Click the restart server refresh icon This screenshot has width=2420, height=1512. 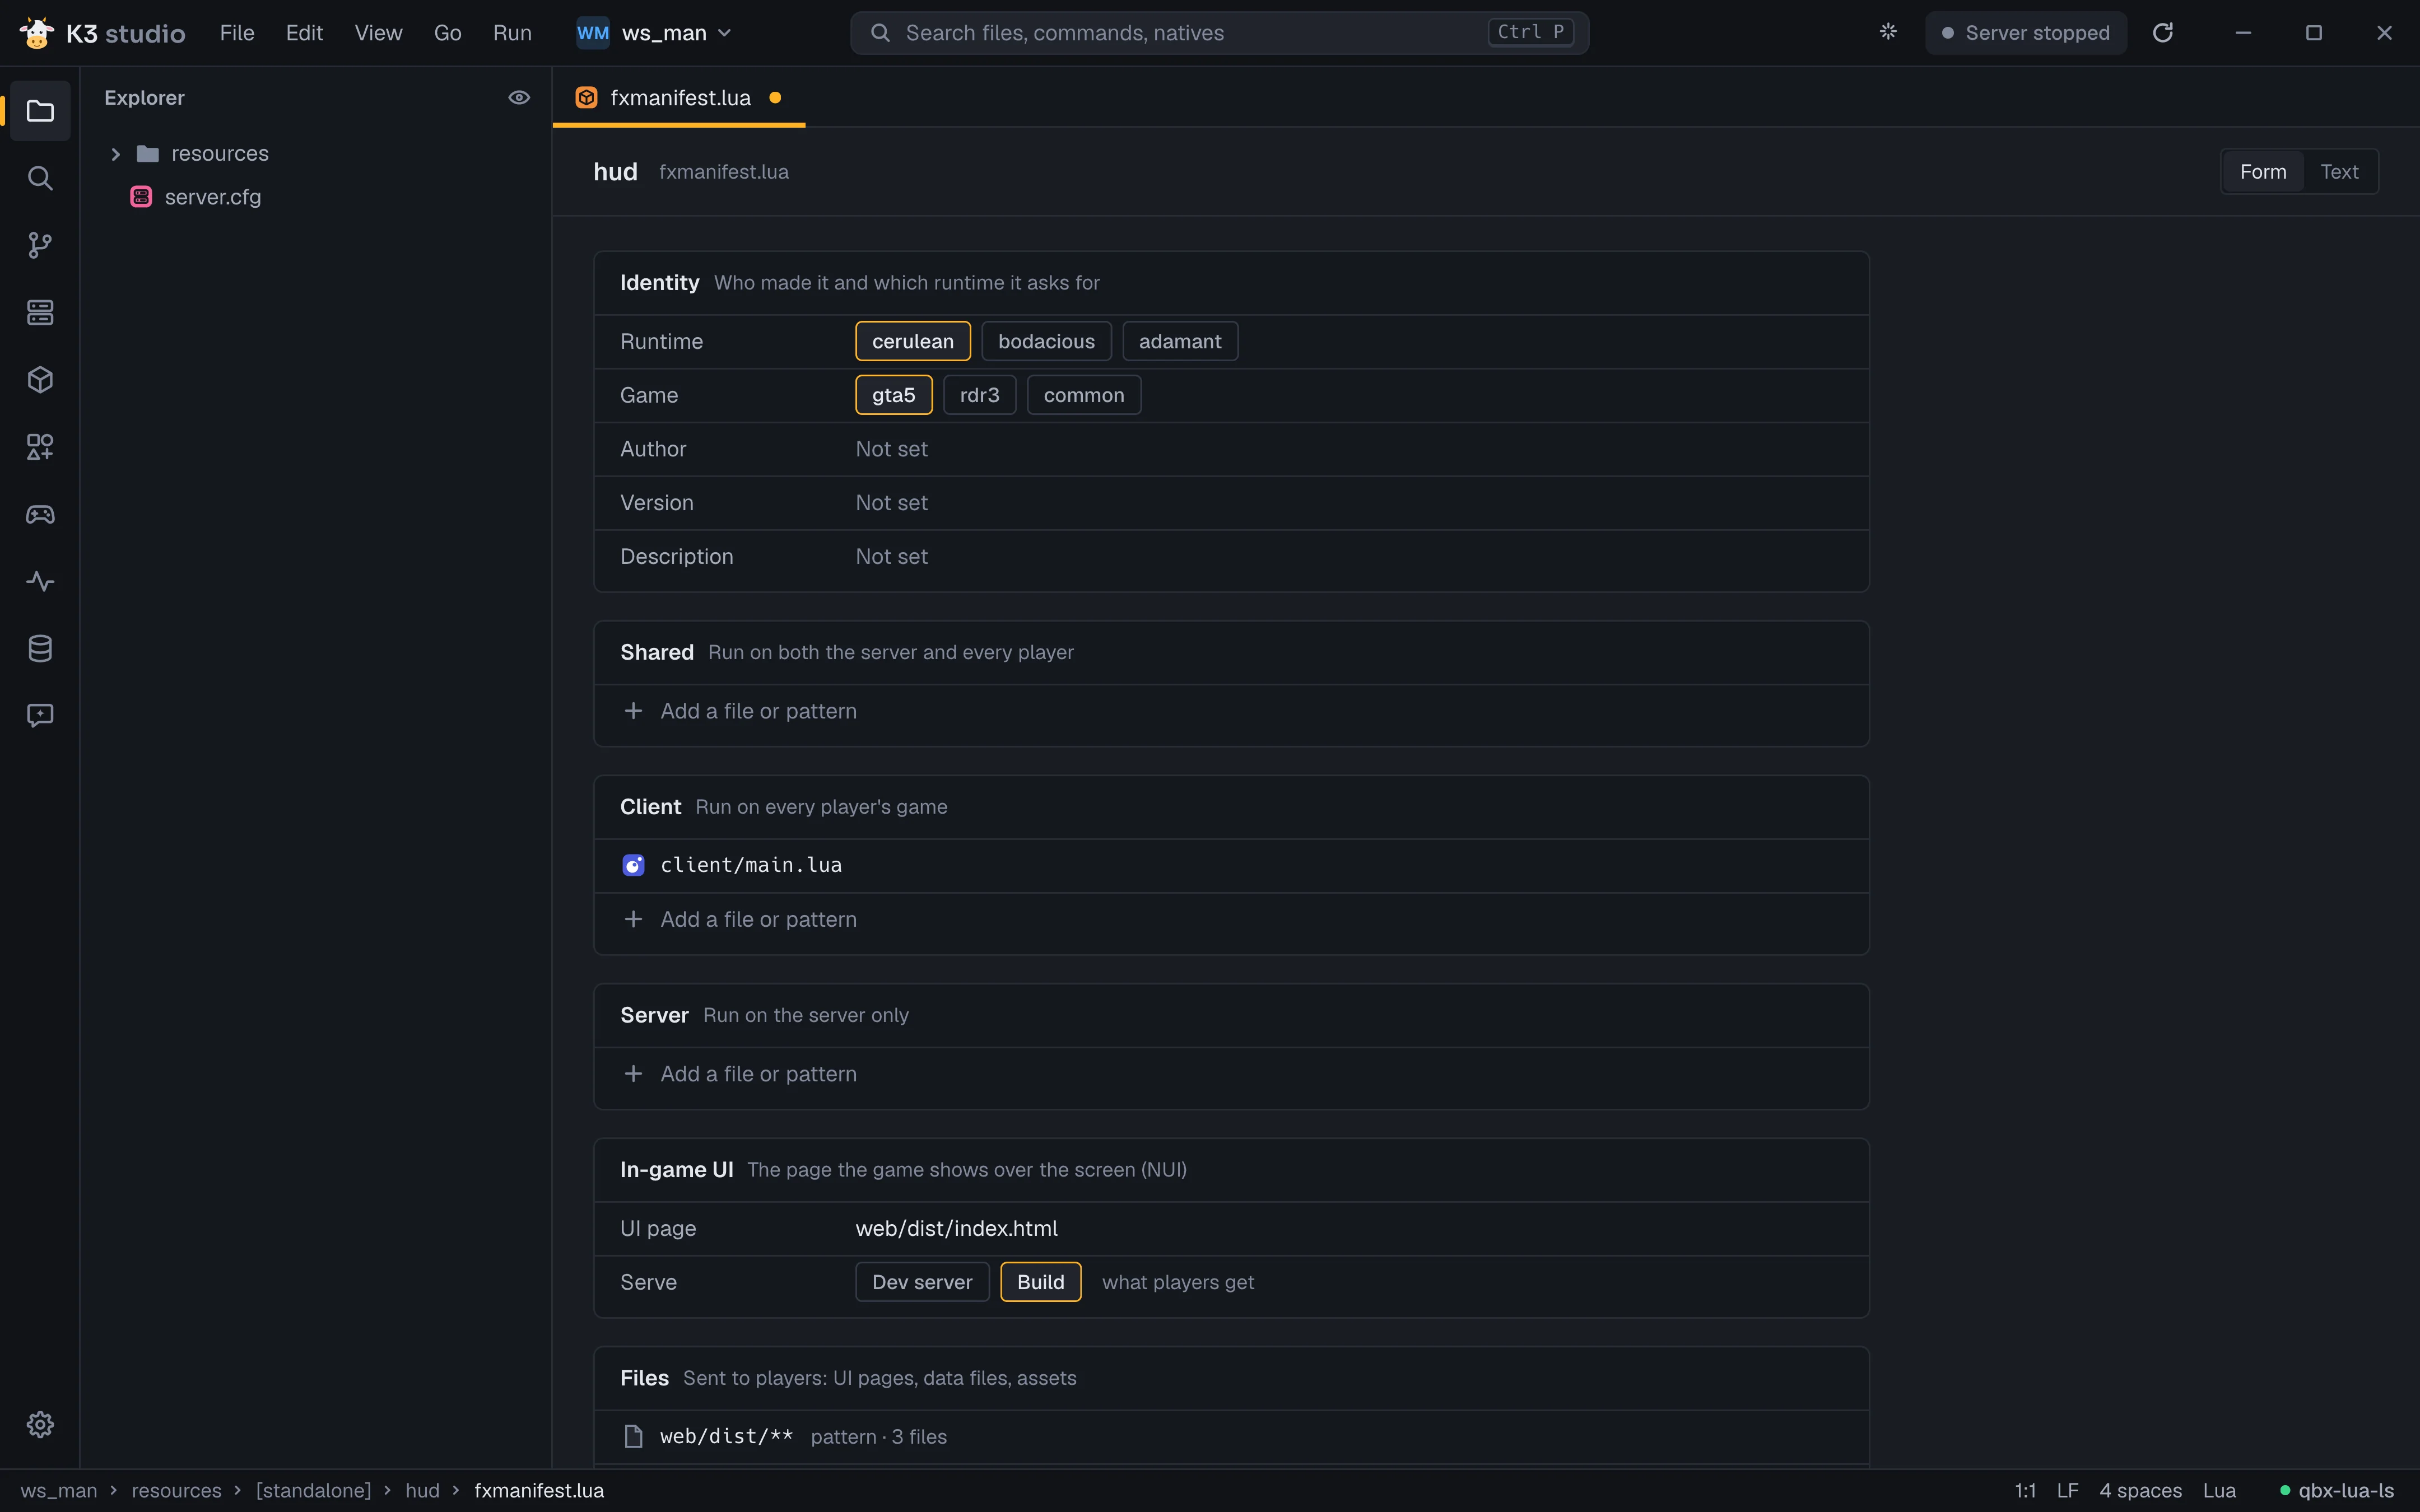2163,33
